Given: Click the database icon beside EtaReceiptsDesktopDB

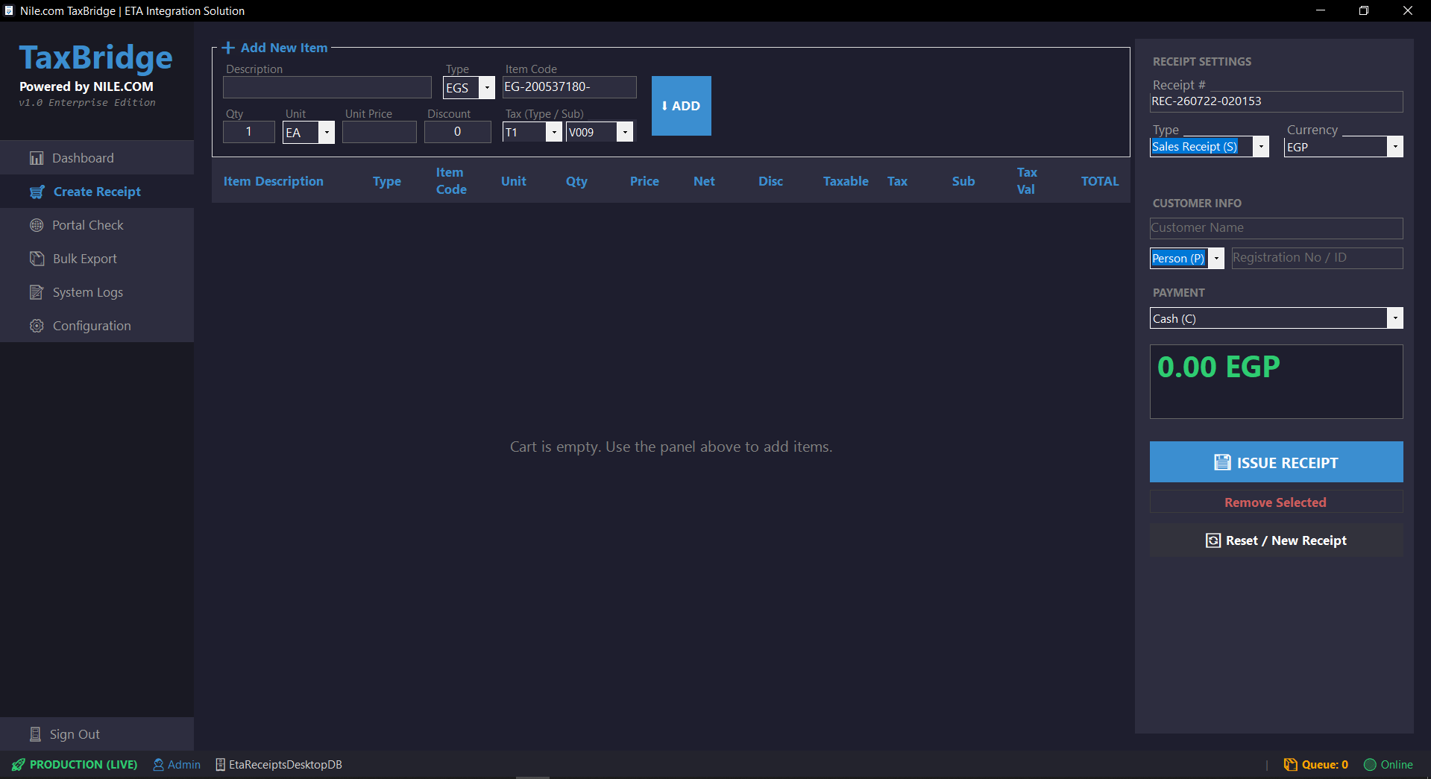Looking at the screenshot, I should pyautogui.click(x=221, y=765).
